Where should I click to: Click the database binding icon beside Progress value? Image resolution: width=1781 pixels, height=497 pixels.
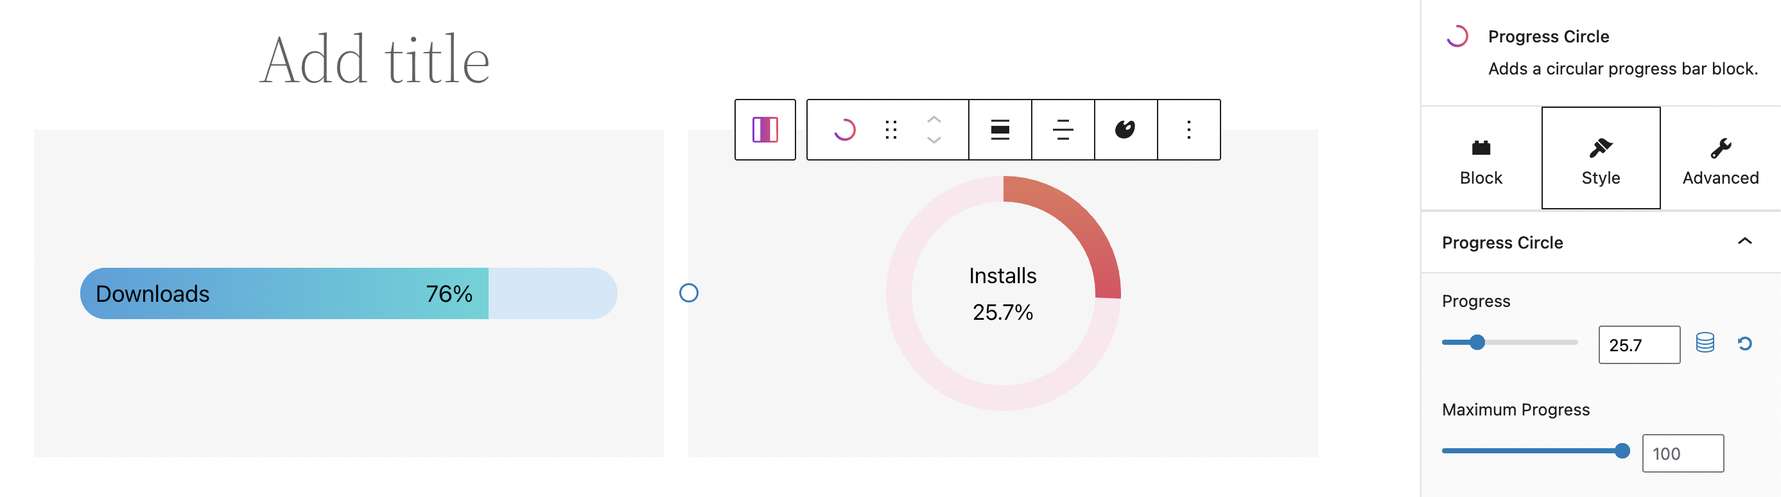pyautogui.click(x=1705, y=344)
